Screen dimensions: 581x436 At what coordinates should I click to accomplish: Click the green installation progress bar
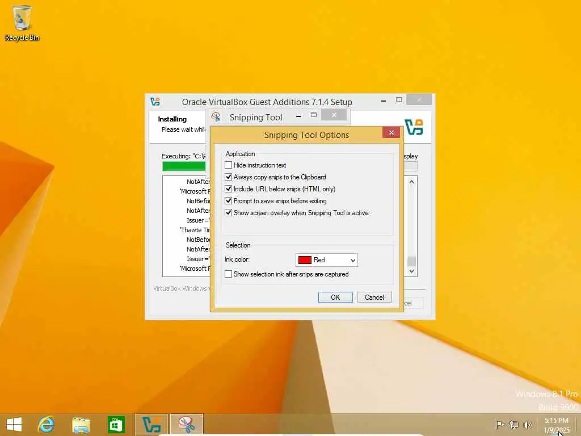[x=184, y=166]
